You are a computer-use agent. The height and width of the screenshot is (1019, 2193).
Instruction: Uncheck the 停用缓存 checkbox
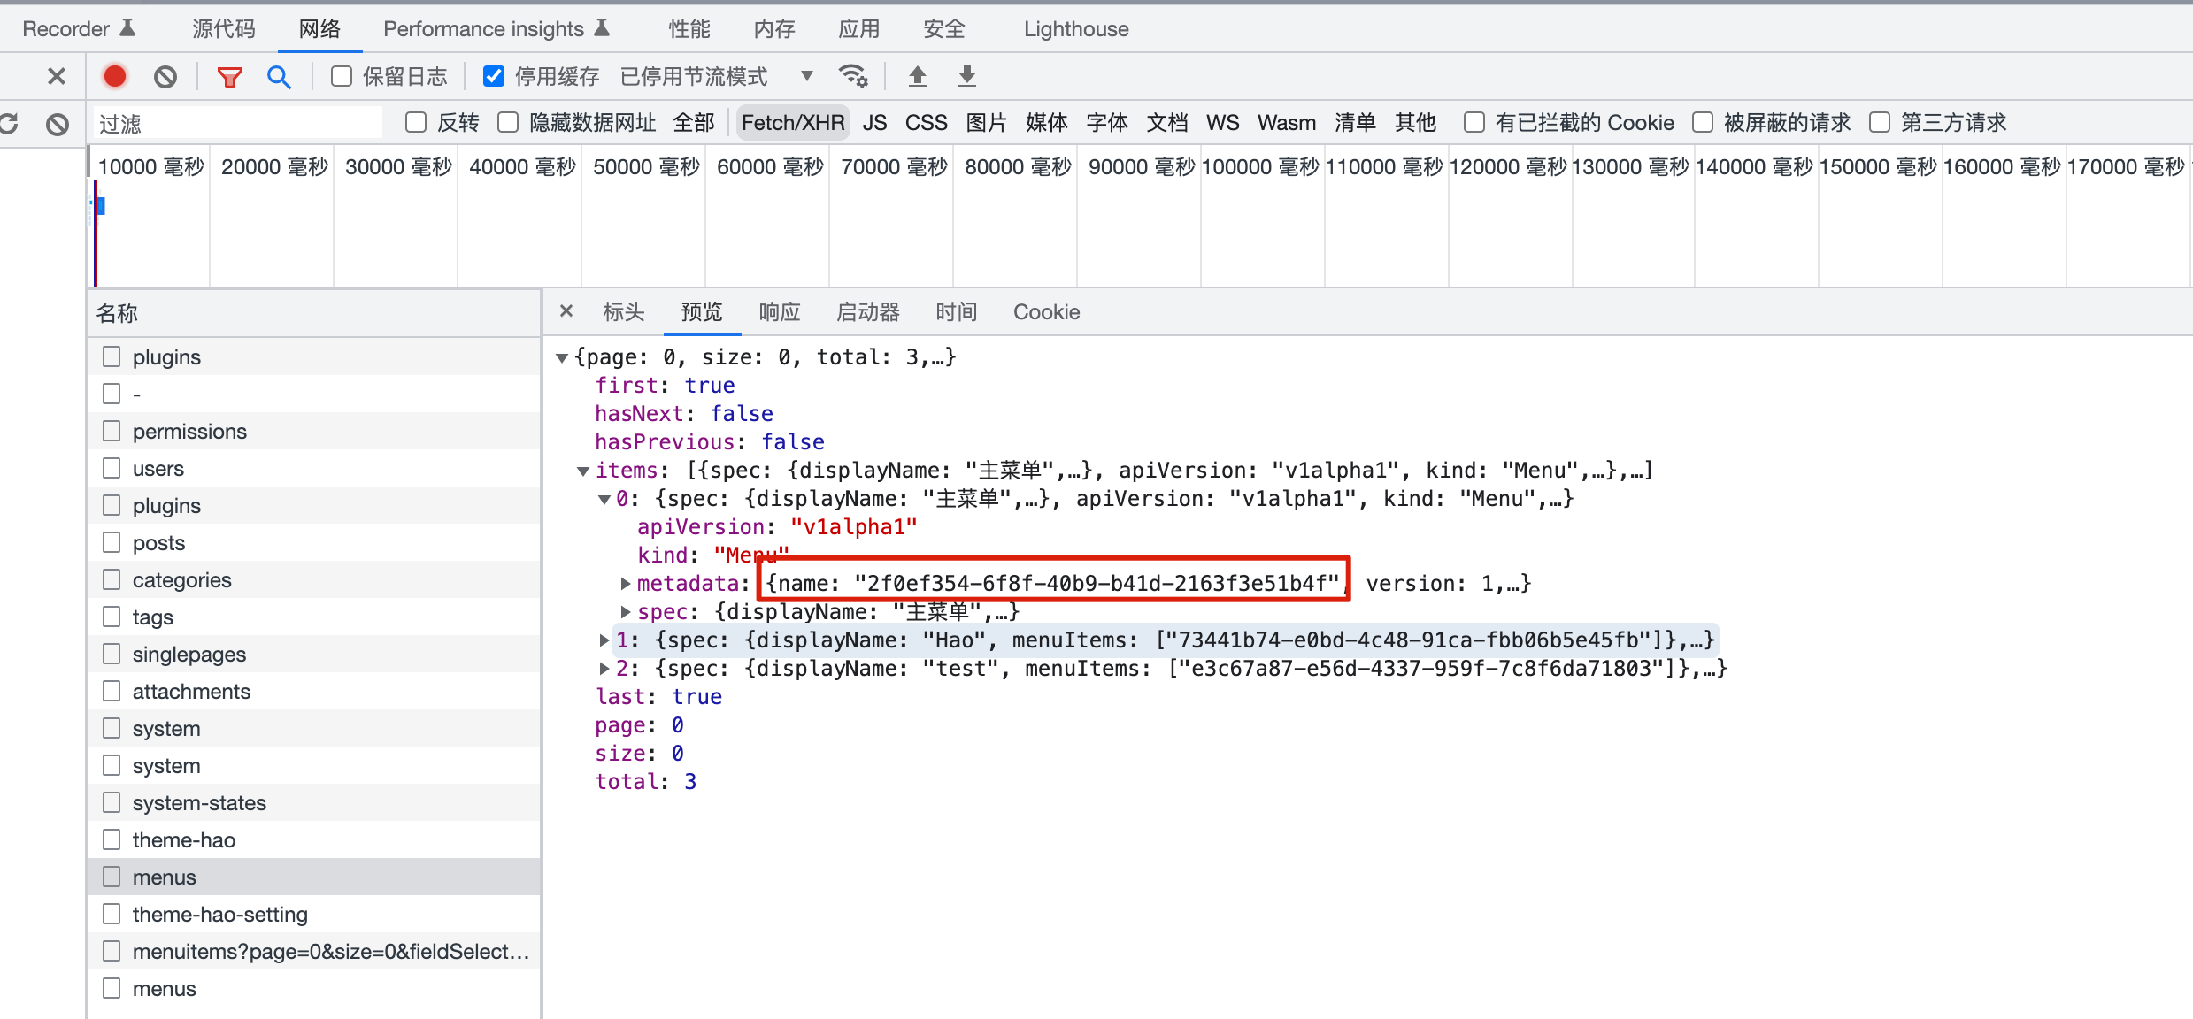click(493, 76)
